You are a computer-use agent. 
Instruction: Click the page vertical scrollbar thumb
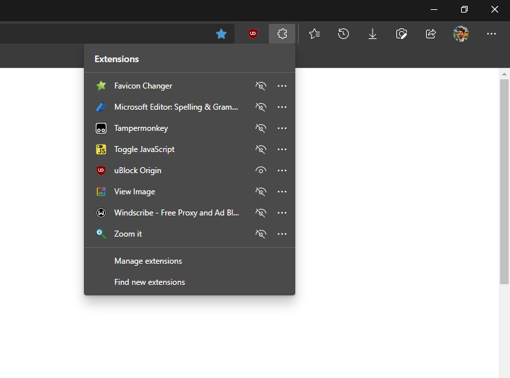[x=504, y=182]
